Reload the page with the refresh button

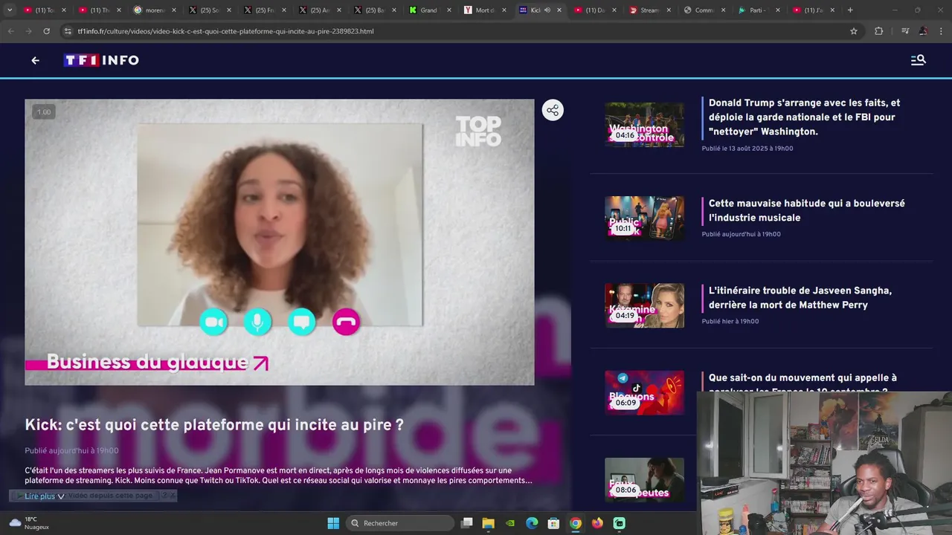pos(46,31)
